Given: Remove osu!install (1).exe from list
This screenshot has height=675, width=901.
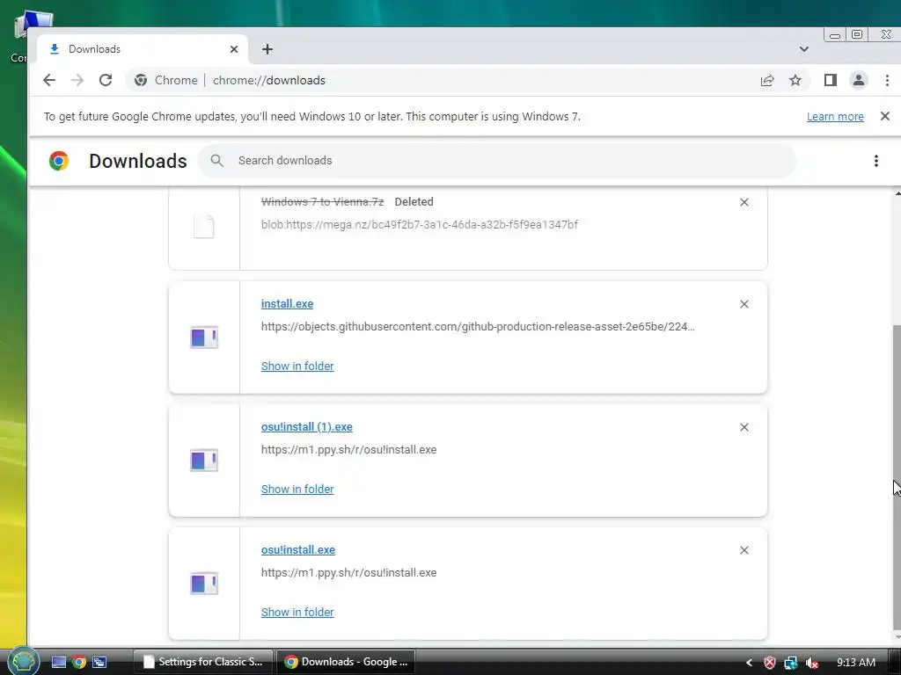Looking at the screenshot, I should [744, 427].
